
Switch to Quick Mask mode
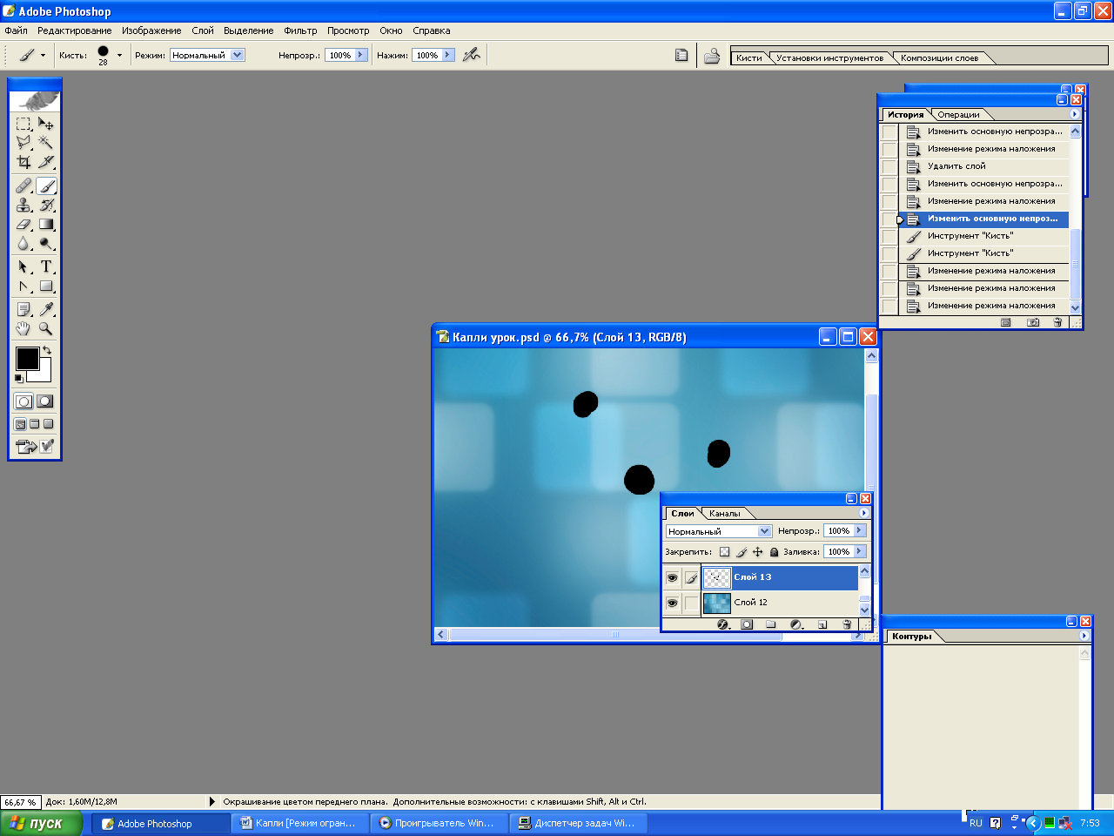tap(45, 401)
